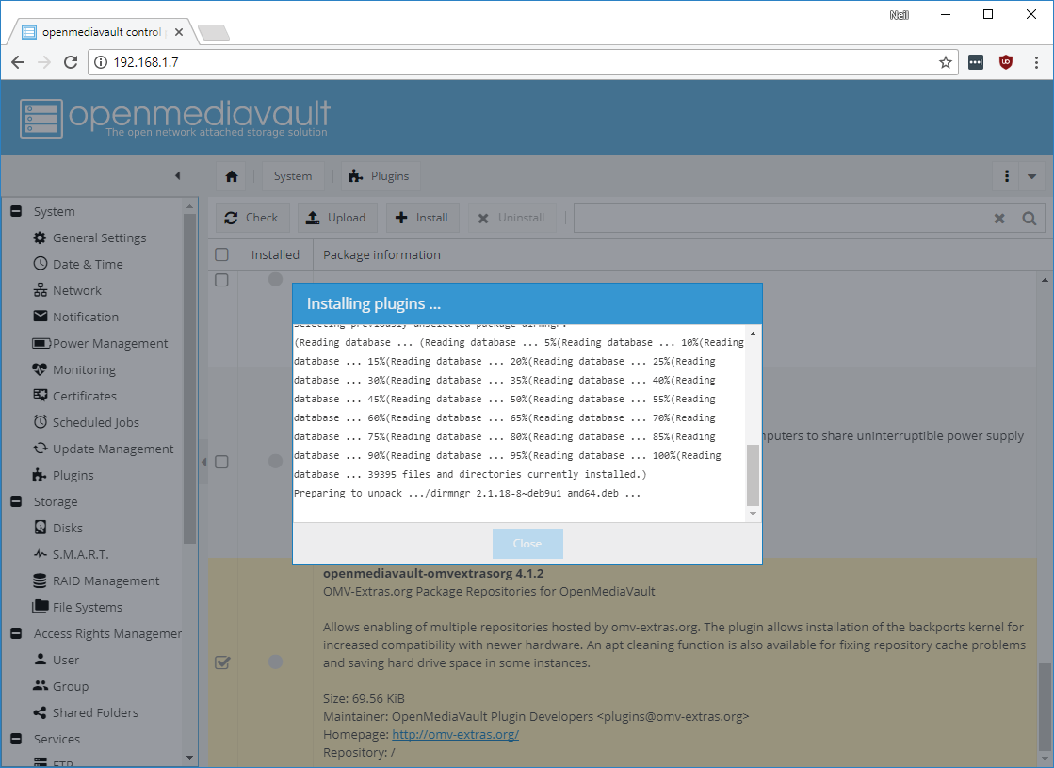
Task: Open RAID Management stack icon
Action: pos(40,580)
